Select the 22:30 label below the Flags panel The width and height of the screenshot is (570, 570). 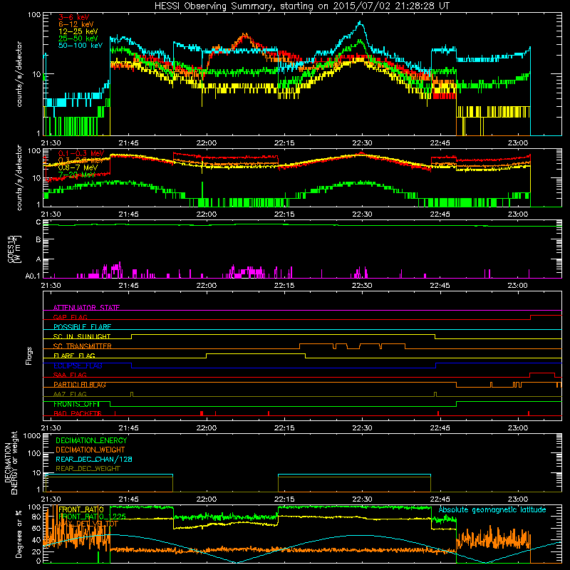point(362,427)
